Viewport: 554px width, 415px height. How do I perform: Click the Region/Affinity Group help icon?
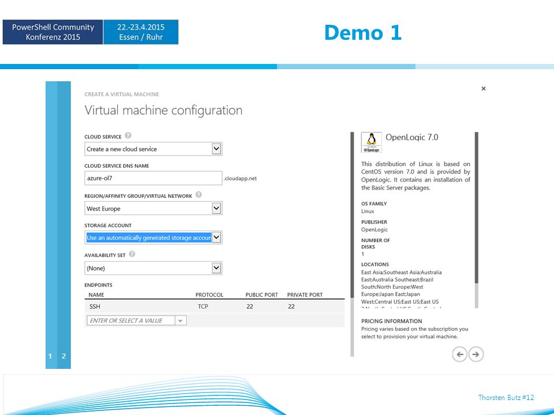[x=199, y=195]
